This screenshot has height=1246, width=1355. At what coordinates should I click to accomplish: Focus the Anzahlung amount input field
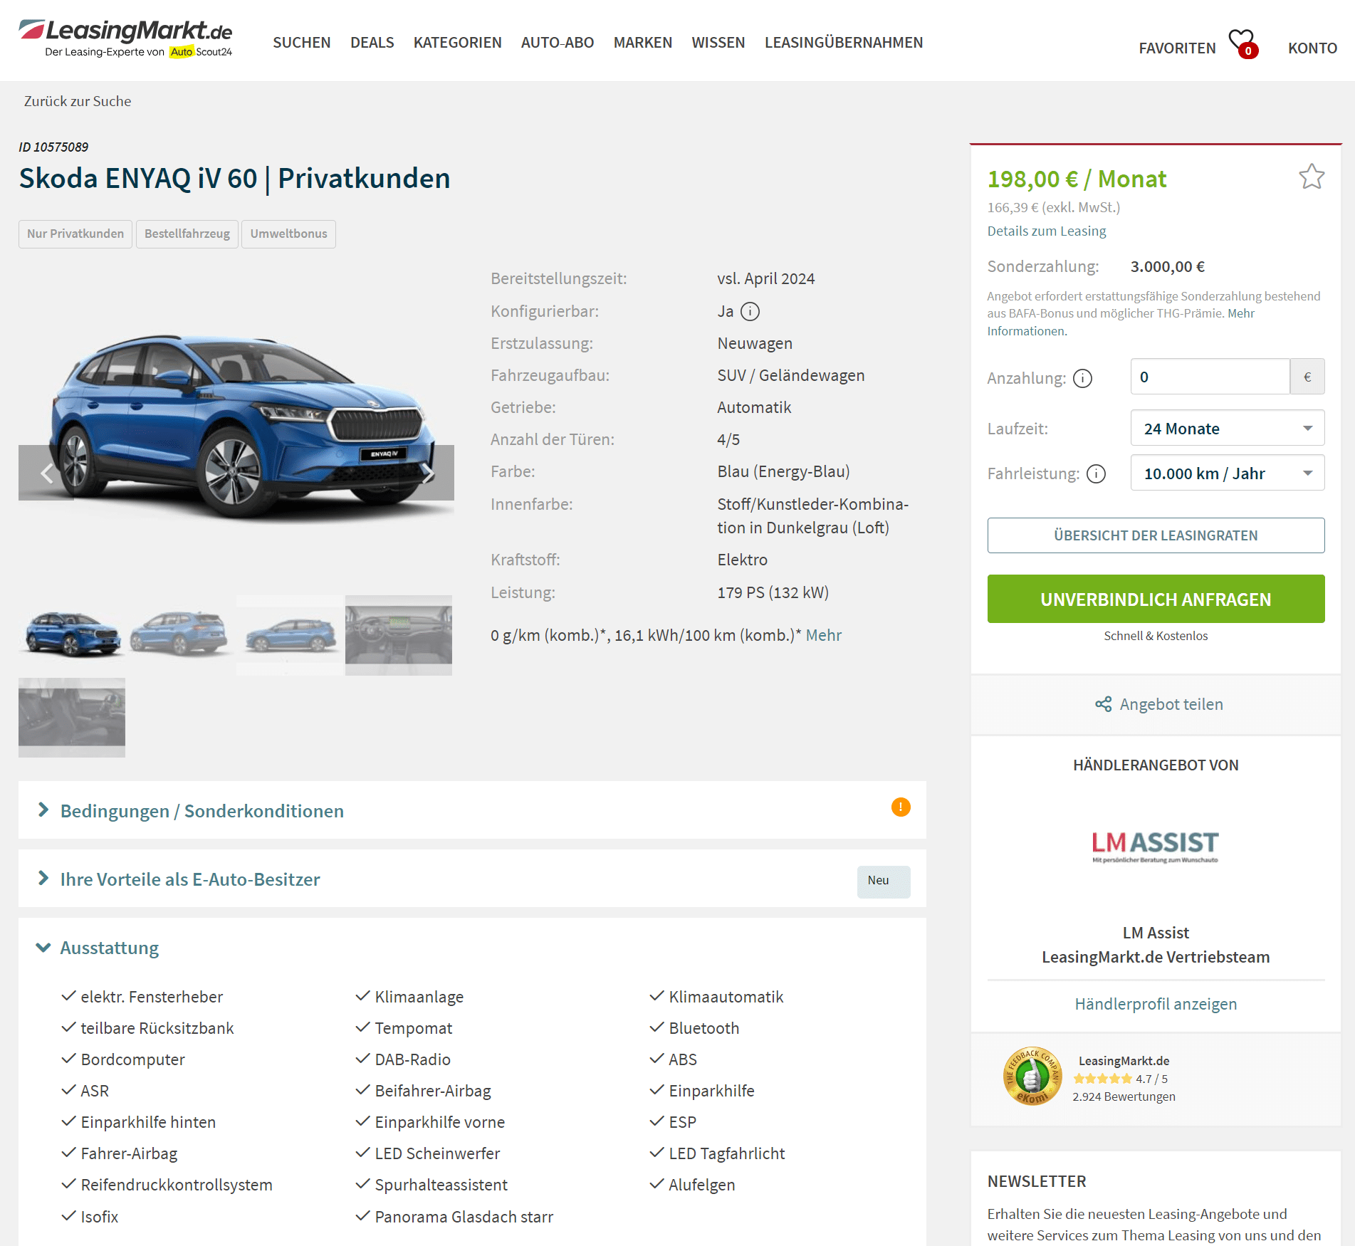pyautogui.click(x=1210, y=377)
